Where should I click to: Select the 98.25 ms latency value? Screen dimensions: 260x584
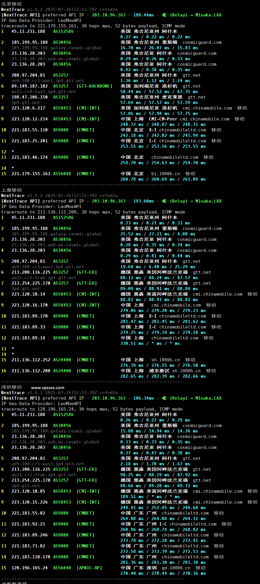[x=131, y=475]
